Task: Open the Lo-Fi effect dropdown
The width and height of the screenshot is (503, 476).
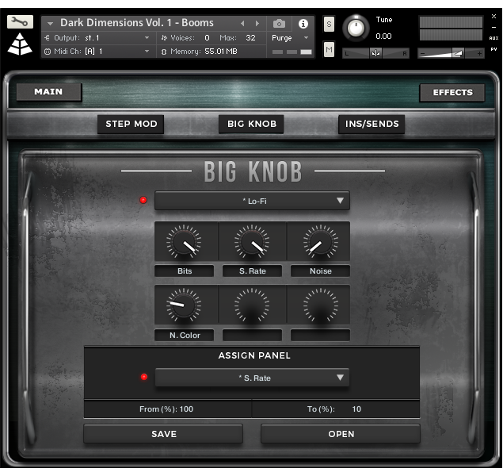Action: 252,202
